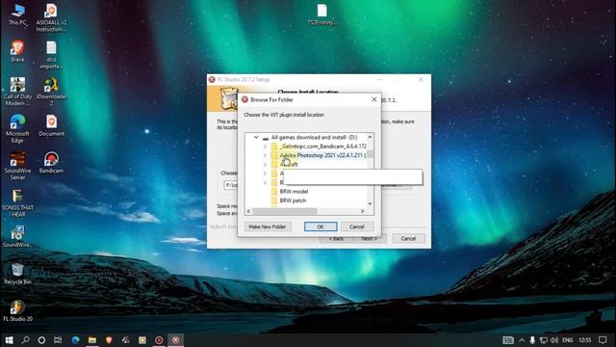Click folder tree scroll left arrow

pos(248,211)
